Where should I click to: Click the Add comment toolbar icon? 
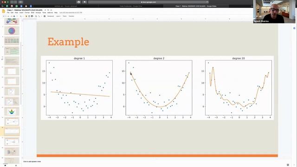click(45, 16)
